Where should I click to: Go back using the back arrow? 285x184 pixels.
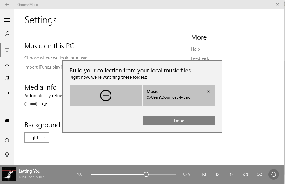click(7, 5)
